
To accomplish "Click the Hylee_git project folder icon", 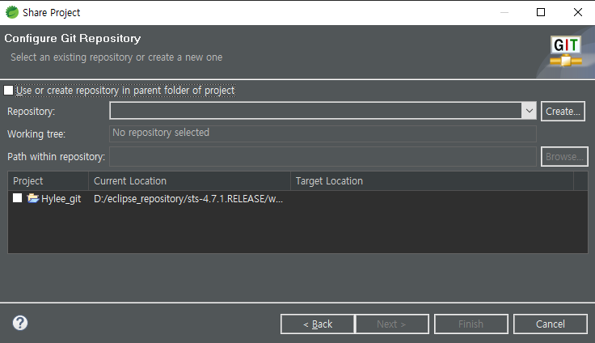I will [x=33, y=198].
